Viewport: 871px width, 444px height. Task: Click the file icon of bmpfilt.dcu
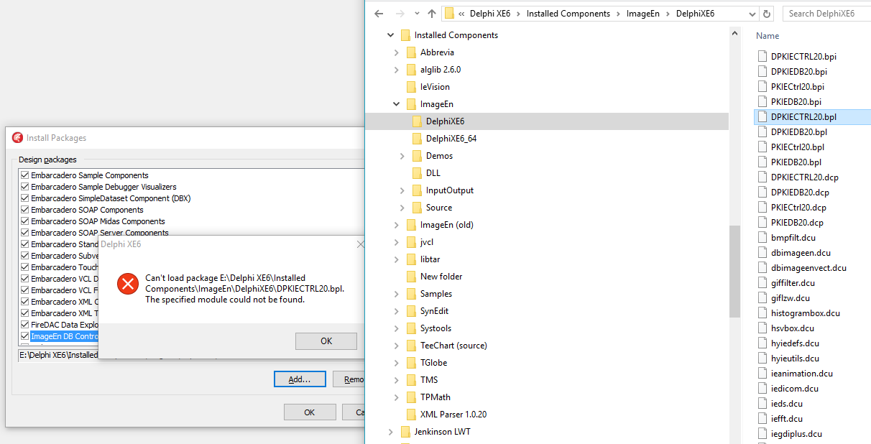[x=764, y=237]
